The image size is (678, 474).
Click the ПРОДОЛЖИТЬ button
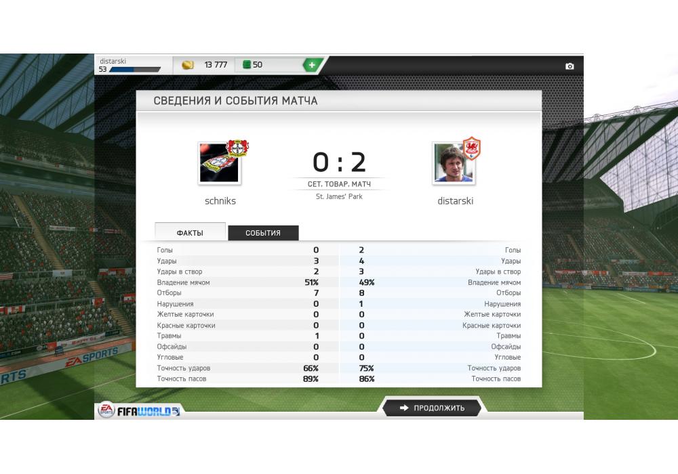point(432,408)
